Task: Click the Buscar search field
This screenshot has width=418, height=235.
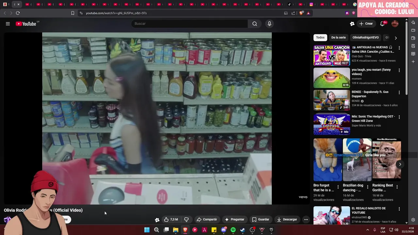Action: coord(189,23)
